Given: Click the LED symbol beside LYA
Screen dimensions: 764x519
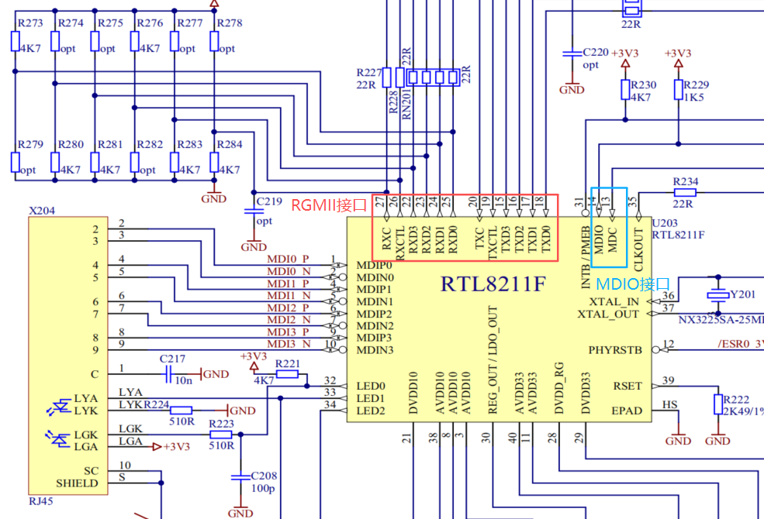Looking at the screenshot, I should [x=58, y=407].
